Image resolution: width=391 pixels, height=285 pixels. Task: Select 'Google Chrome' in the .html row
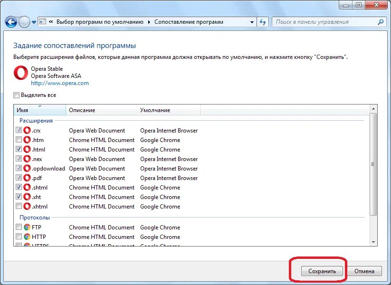coord(160,149)
